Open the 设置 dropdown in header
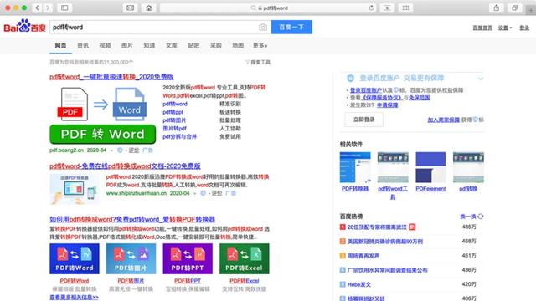Image resolution: width=536 pixels, height=301 pixels. click(x=505, y=28)
